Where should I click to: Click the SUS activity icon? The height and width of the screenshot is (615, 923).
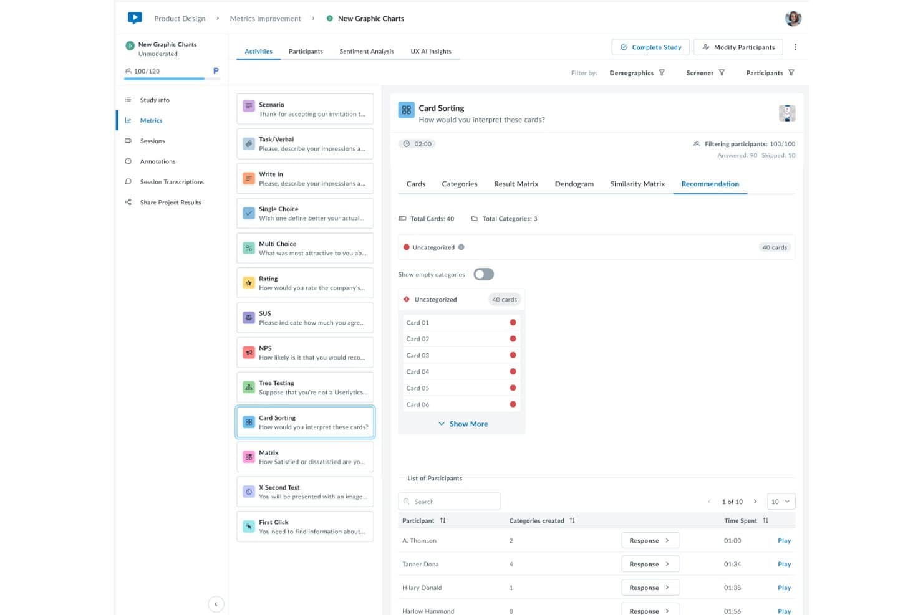[x=249, y=318]
